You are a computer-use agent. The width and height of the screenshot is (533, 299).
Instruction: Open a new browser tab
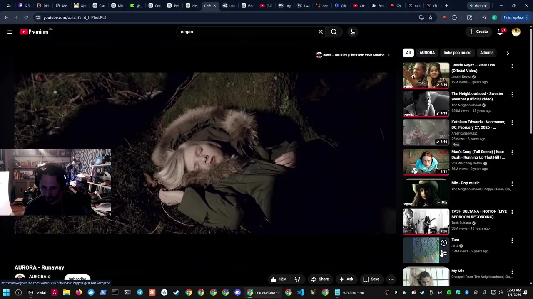(x=446, y=6)
